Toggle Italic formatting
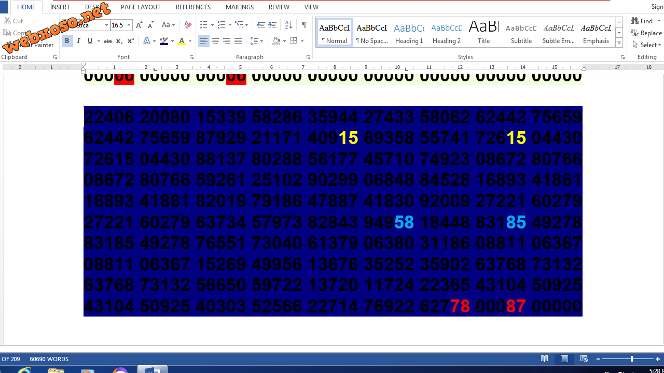 pyautogui.click(x=78, y=41)
